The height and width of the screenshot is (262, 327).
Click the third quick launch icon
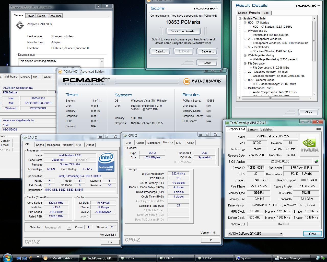click(31, 258)
